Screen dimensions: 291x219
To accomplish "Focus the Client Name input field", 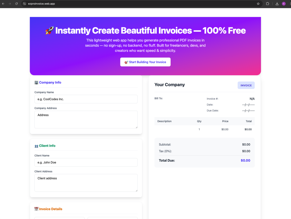I will [86, 162].
